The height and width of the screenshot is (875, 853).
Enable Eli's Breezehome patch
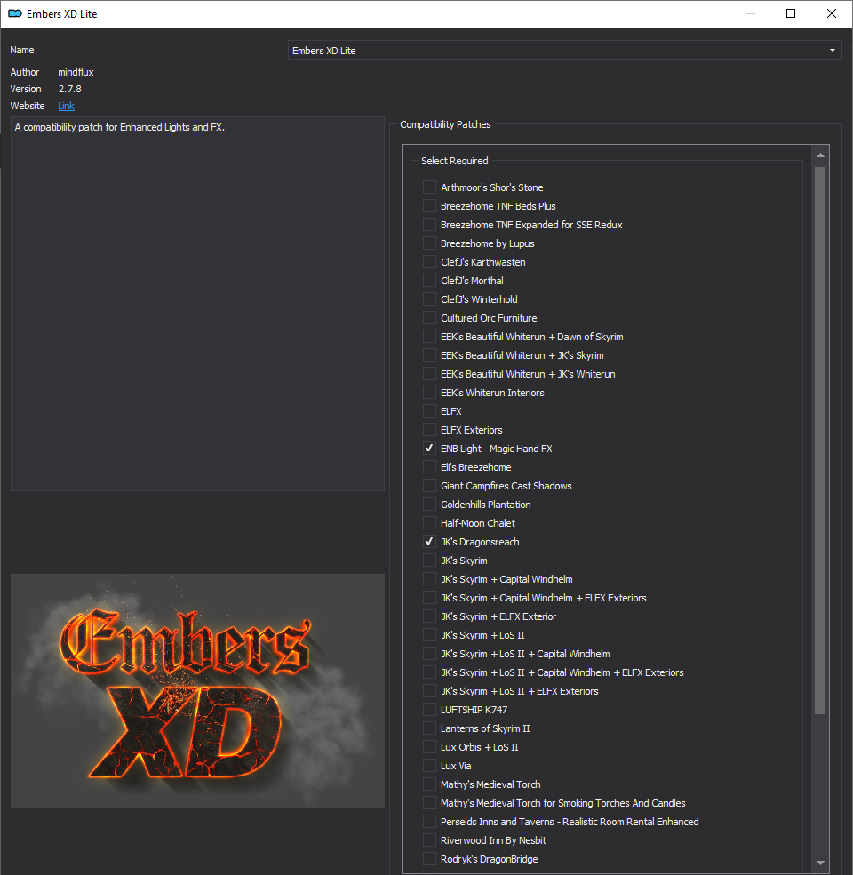429,467
